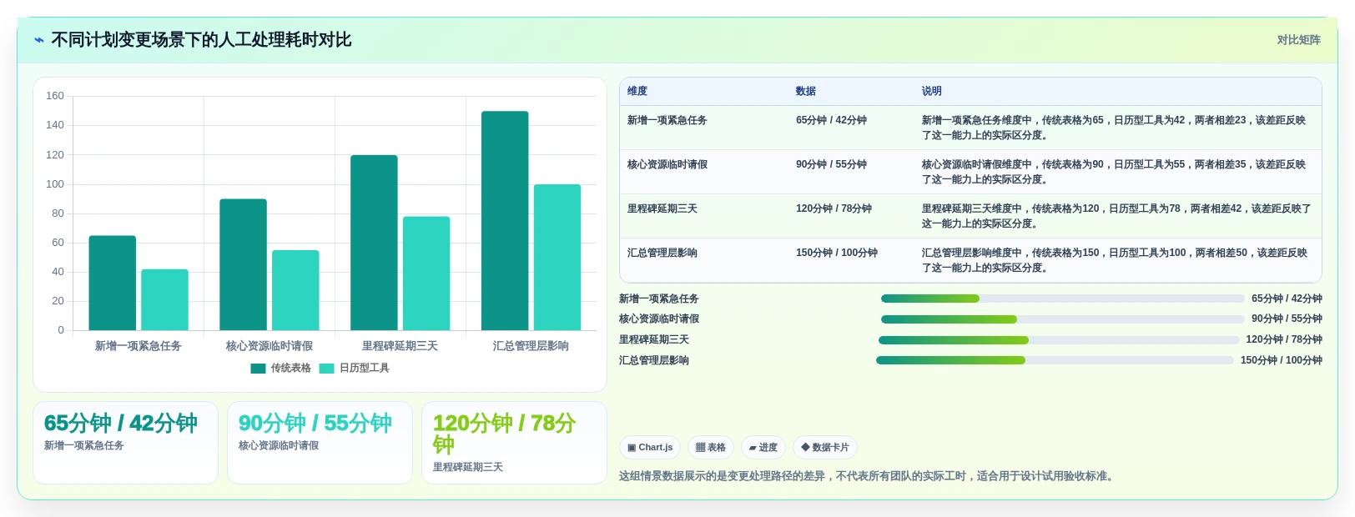Viewport: 1355px width, 517px height.
Task: Click the 150分钟 / 100分钟 table cell
Action: coord(837,253)
